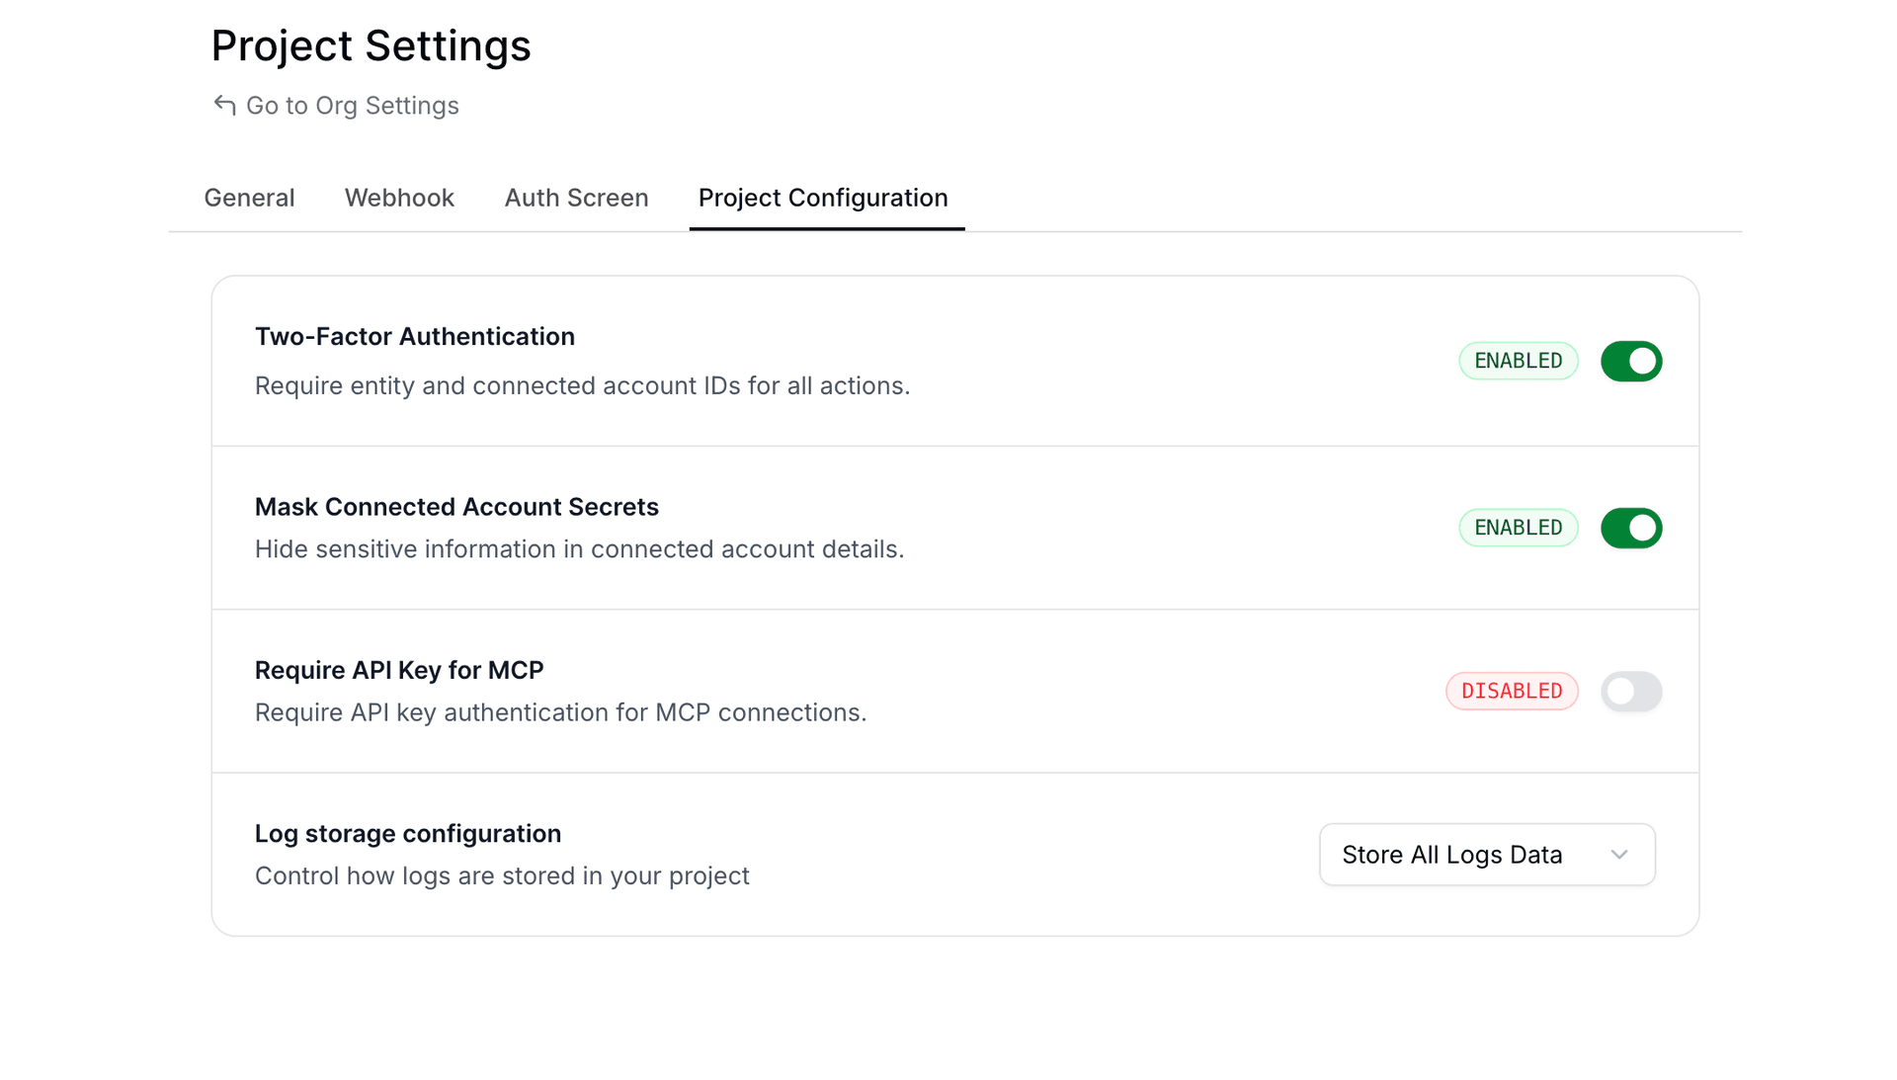Click the Require API Key for MCP description
This screenshot has height=1080, width=1897.
[561, 711]
